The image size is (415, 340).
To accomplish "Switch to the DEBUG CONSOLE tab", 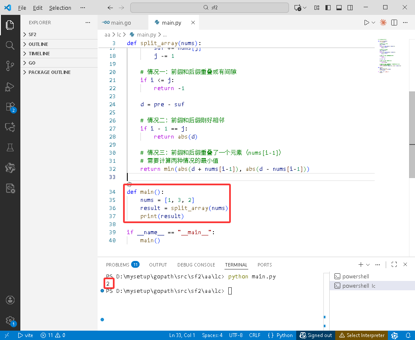I will pyautogui.click(x=196, y=264).
